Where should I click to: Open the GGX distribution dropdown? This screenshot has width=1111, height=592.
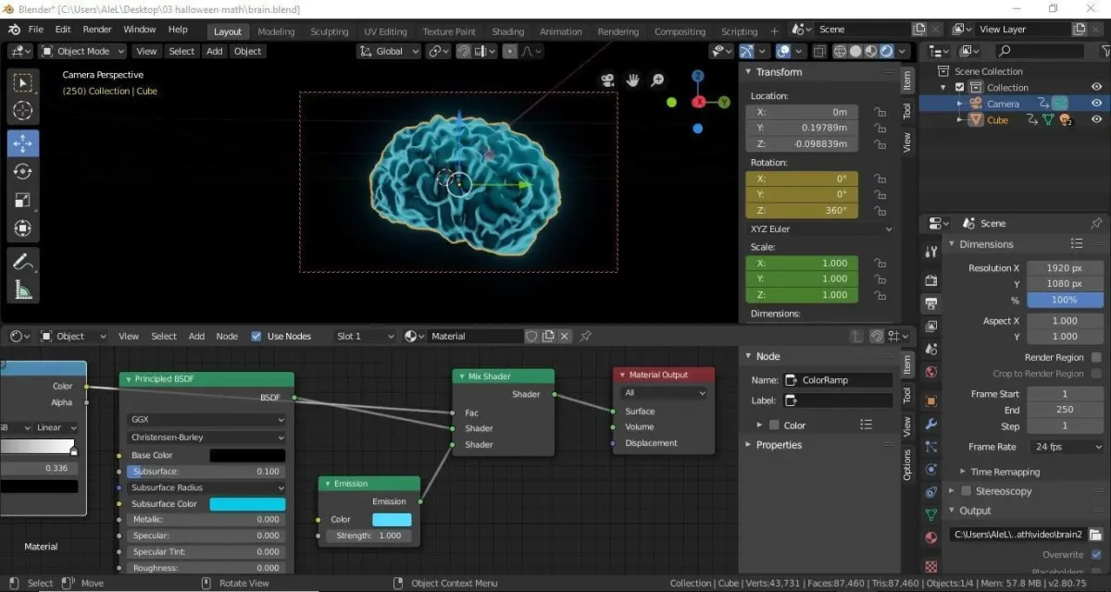click(207, 419)
